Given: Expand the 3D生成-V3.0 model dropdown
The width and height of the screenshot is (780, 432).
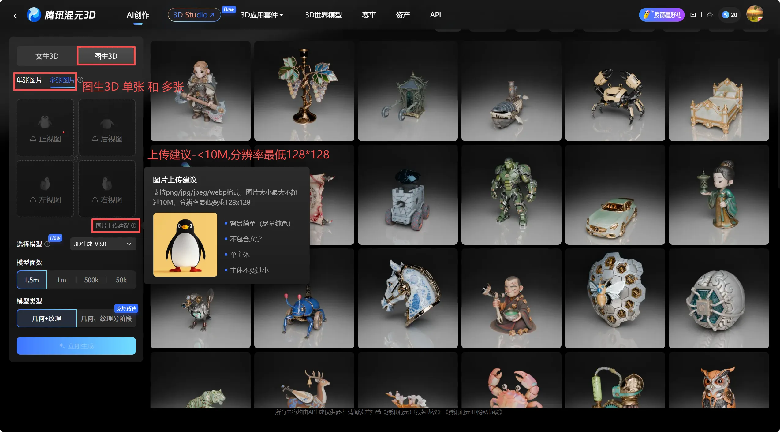Looking at the screenshot, I should [x=103, y=244].
